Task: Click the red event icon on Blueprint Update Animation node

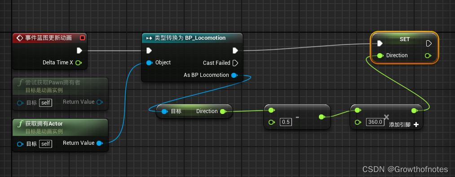Action: point(82,38)
